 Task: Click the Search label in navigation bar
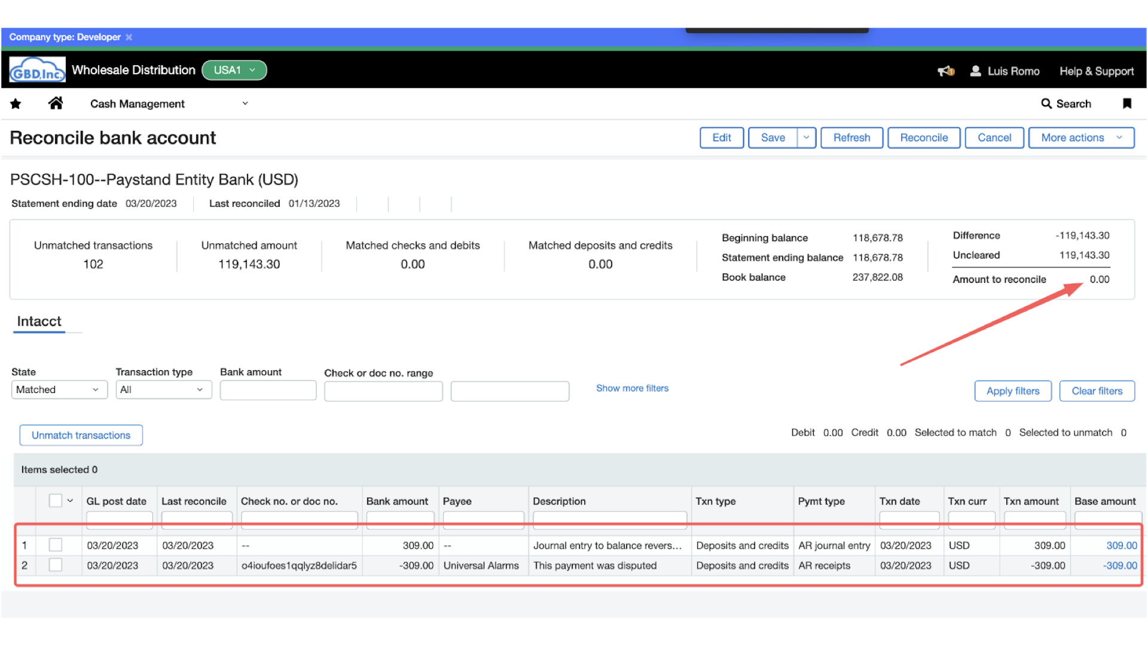1073,103
